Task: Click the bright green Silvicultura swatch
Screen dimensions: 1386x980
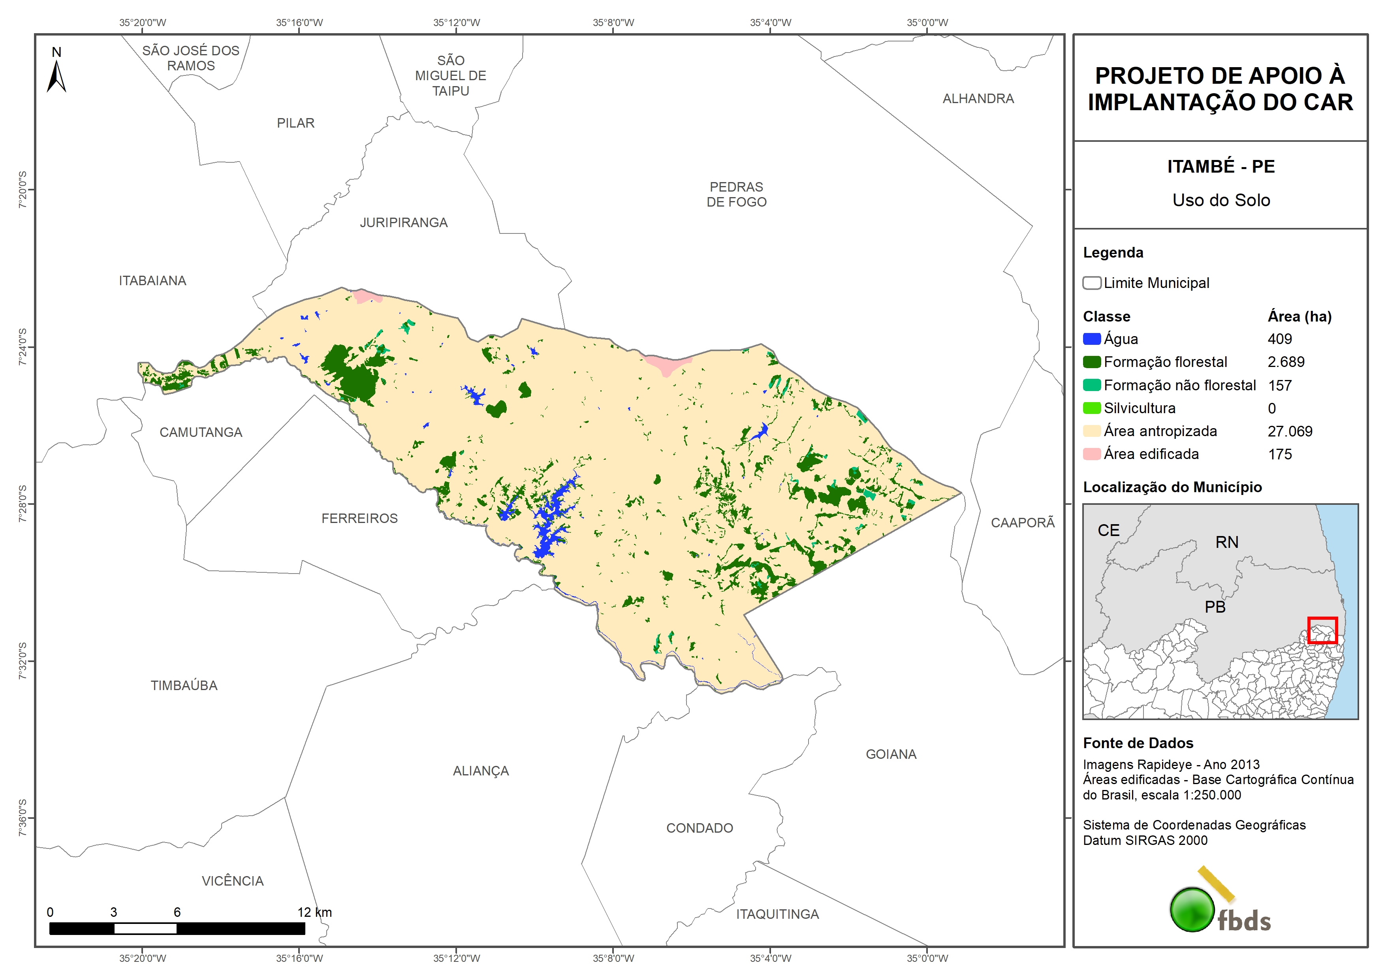Action: pos(1091,408)
